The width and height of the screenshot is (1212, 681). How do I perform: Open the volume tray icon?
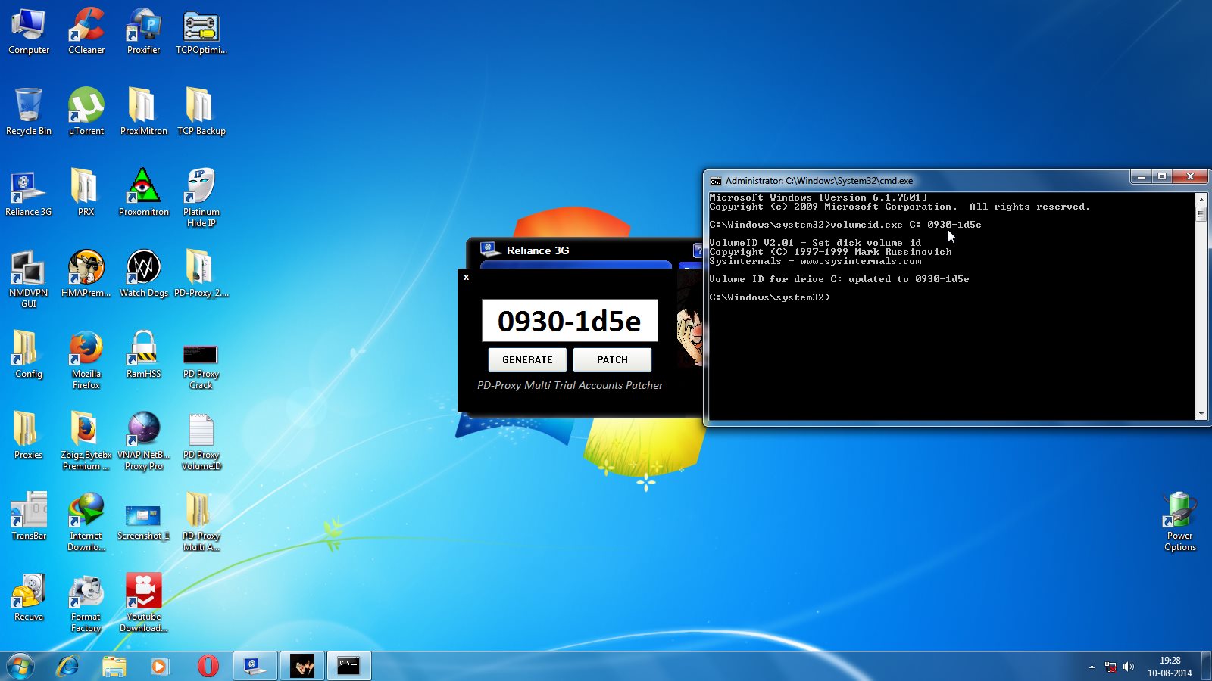[x=1129, y=667]
